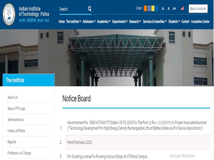Click into the Search text field
The width and height of the screenshot is (214, 160).
[72, 9]
